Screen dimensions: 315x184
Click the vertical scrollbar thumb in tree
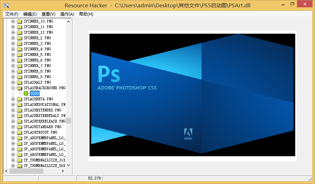68,121
